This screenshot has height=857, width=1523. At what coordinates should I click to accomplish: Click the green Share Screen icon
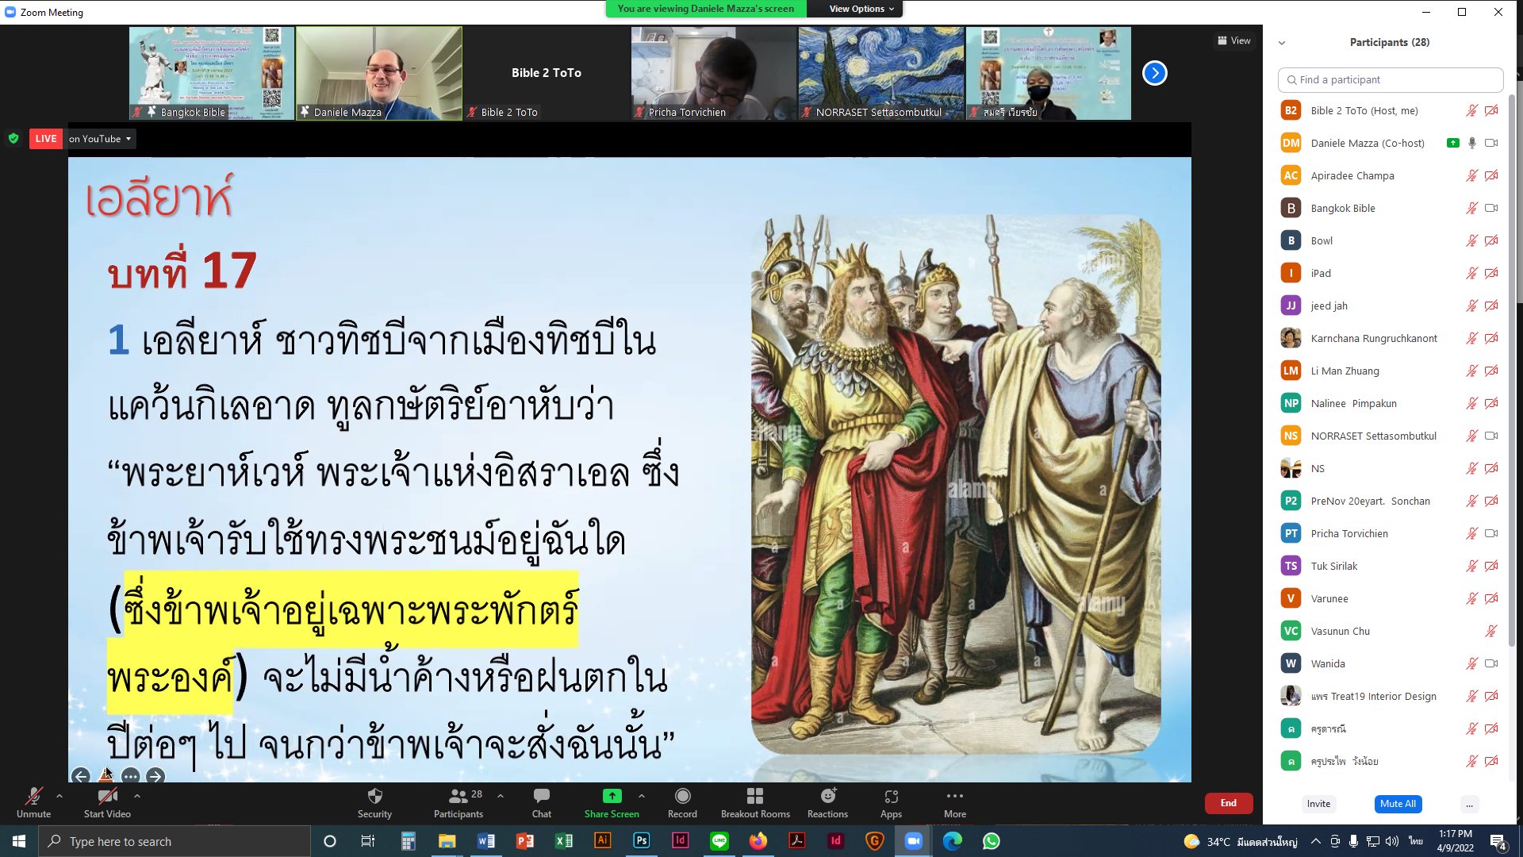(x=612, y=796)
